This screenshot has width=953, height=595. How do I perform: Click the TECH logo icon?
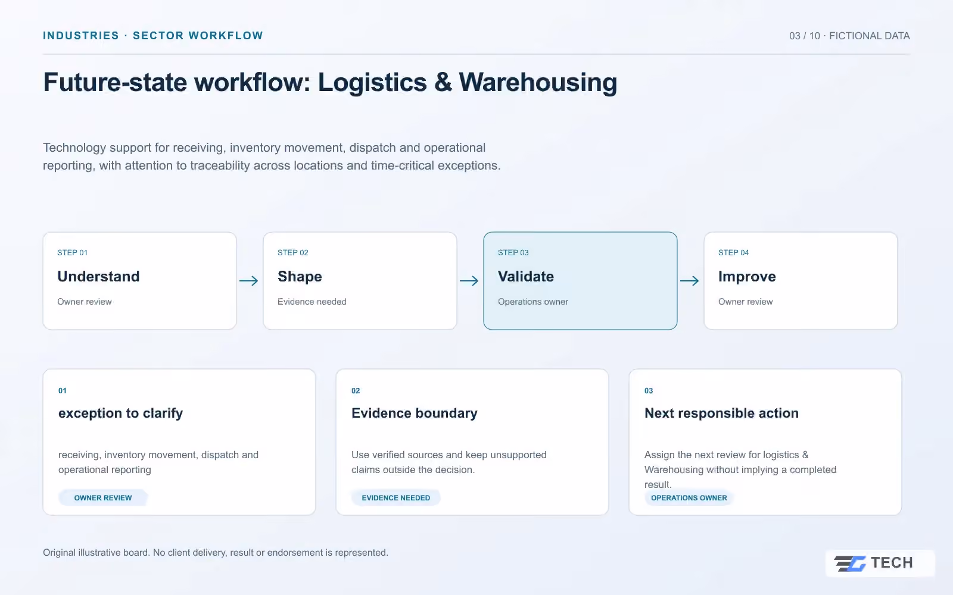pyautogui.click(x=850, y=563)
